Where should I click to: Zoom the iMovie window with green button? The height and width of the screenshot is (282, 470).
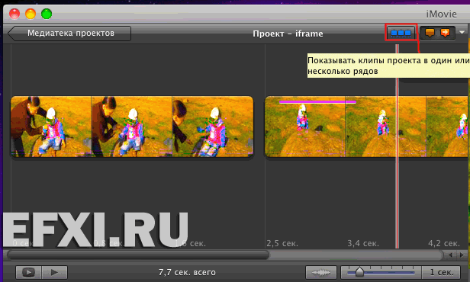[x=47, y=14]
